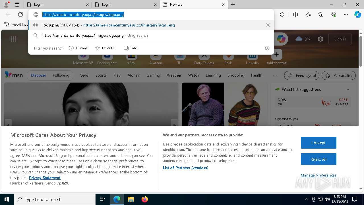Screen dimensions: 364x205
Task: Open the Collections icon
Action: pos(321,15)
